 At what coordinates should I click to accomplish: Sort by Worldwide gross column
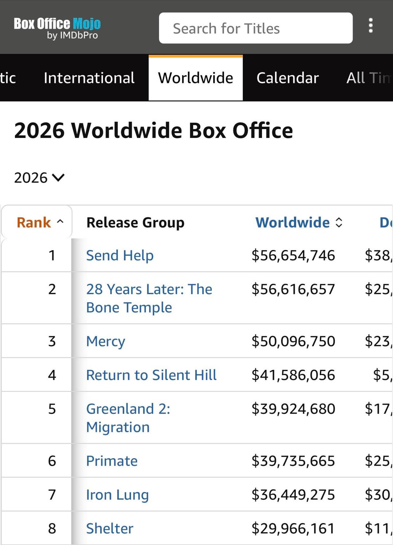click(292, 222)
